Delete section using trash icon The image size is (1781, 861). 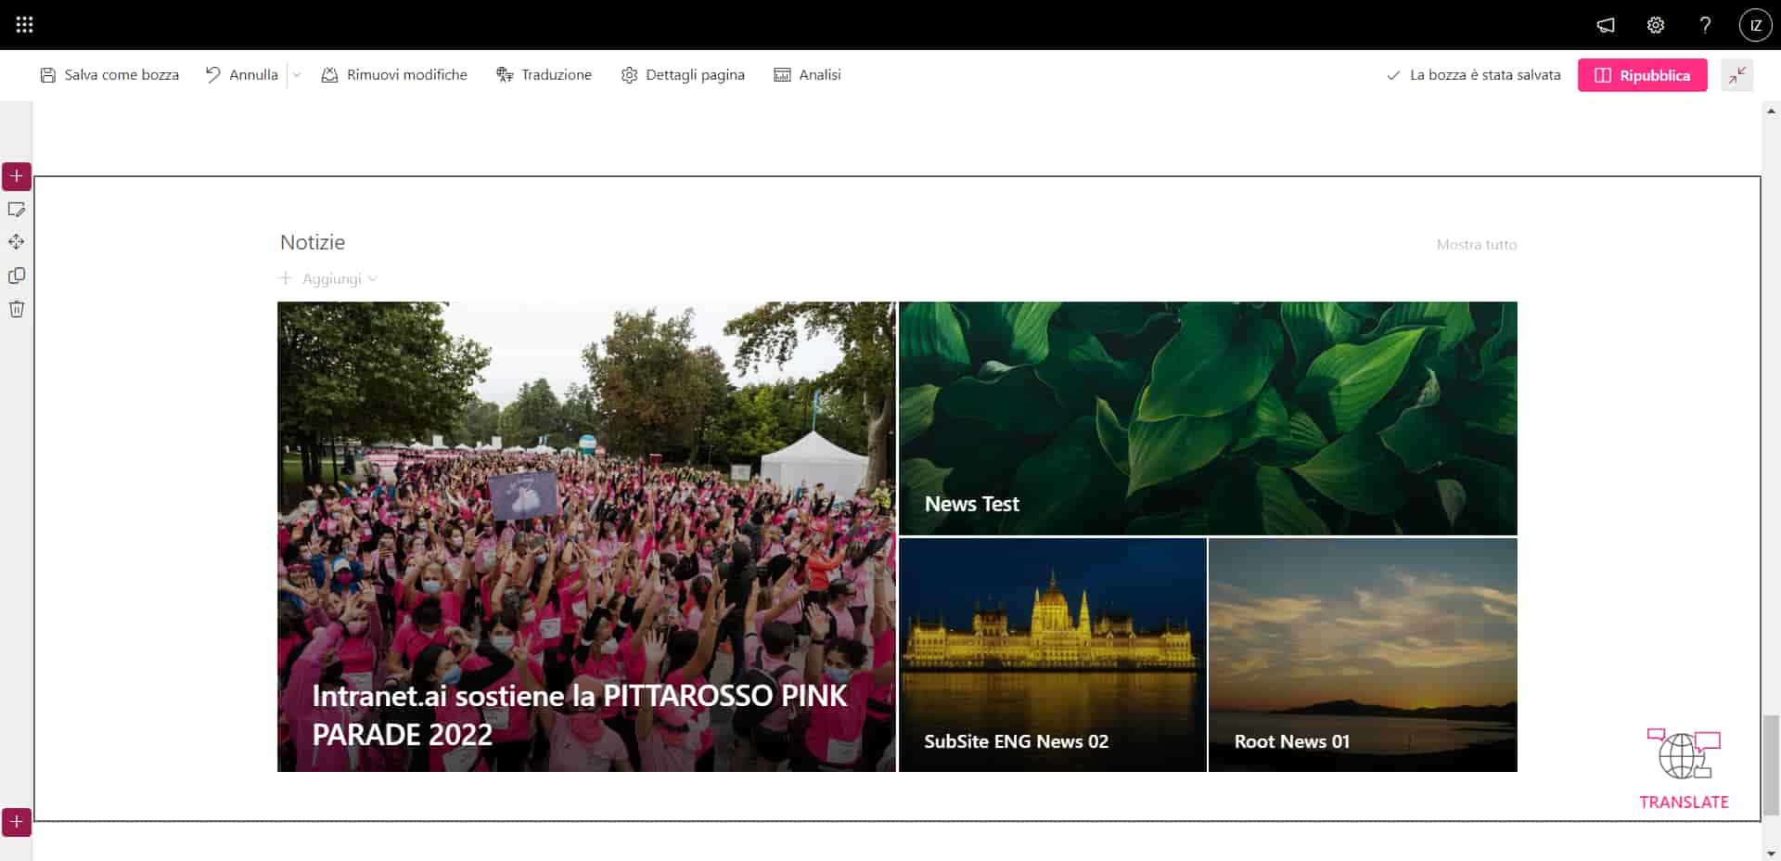(x=17, y=309)
